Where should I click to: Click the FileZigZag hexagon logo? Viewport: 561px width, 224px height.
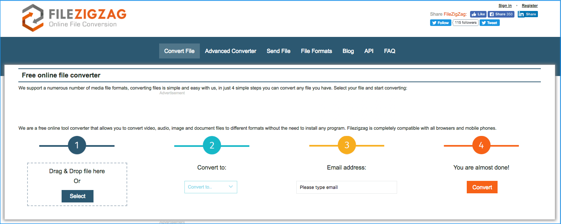(x=33, y=18)
